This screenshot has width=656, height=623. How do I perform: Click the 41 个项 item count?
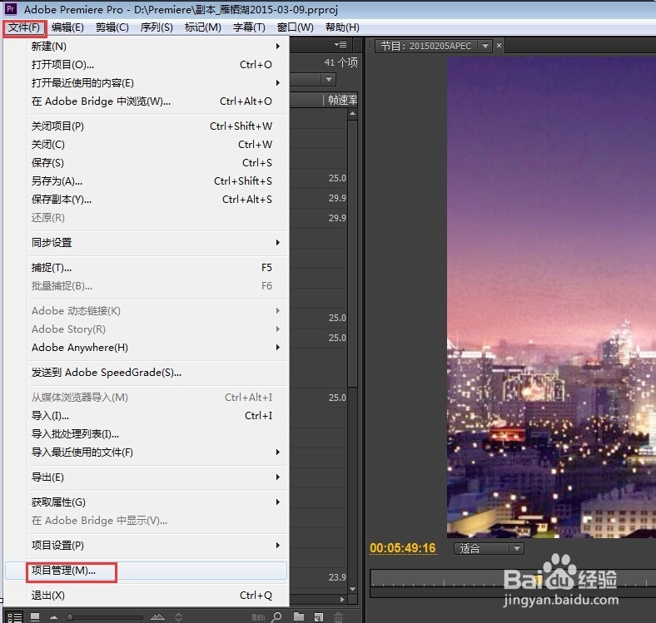click(341, 62)
